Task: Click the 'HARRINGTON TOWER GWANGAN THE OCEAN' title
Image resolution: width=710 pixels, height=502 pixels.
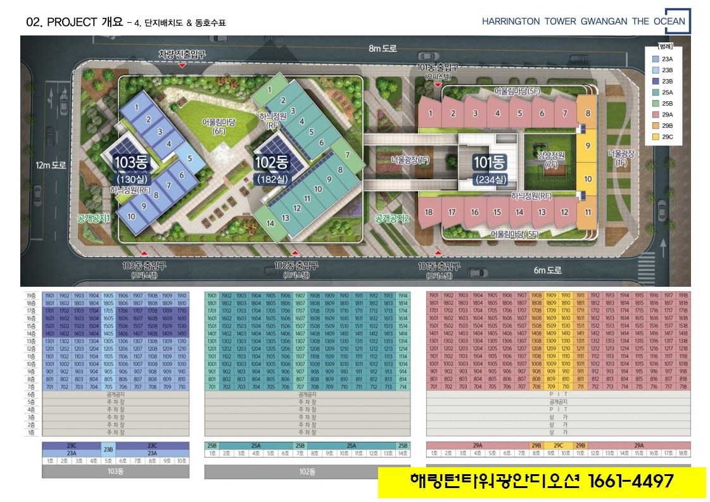Action: click(583, 22)
